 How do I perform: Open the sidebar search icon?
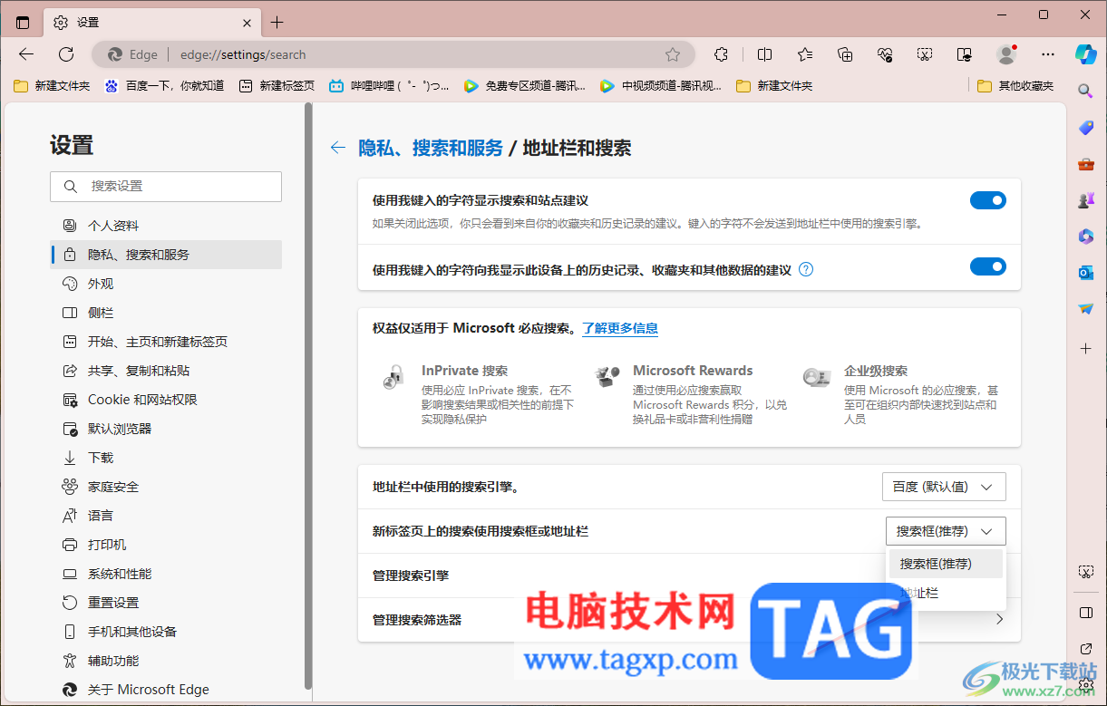(1085, 91)
